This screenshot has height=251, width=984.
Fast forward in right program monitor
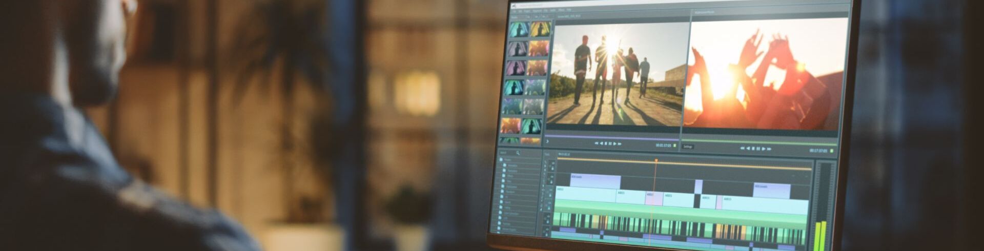click(769, 149)
